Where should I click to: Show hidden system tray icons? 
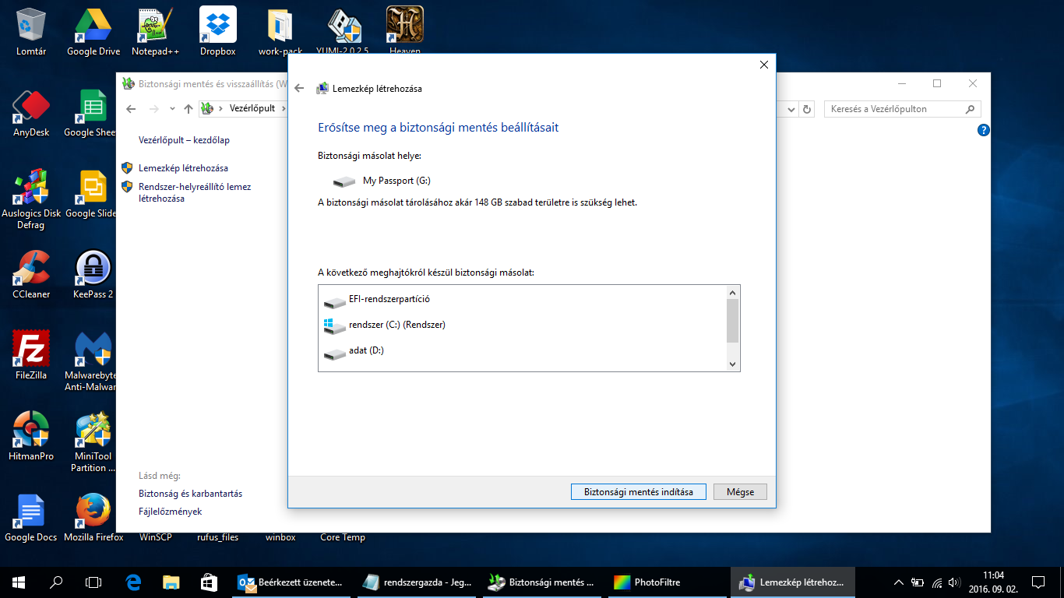(x=898, y=582)
